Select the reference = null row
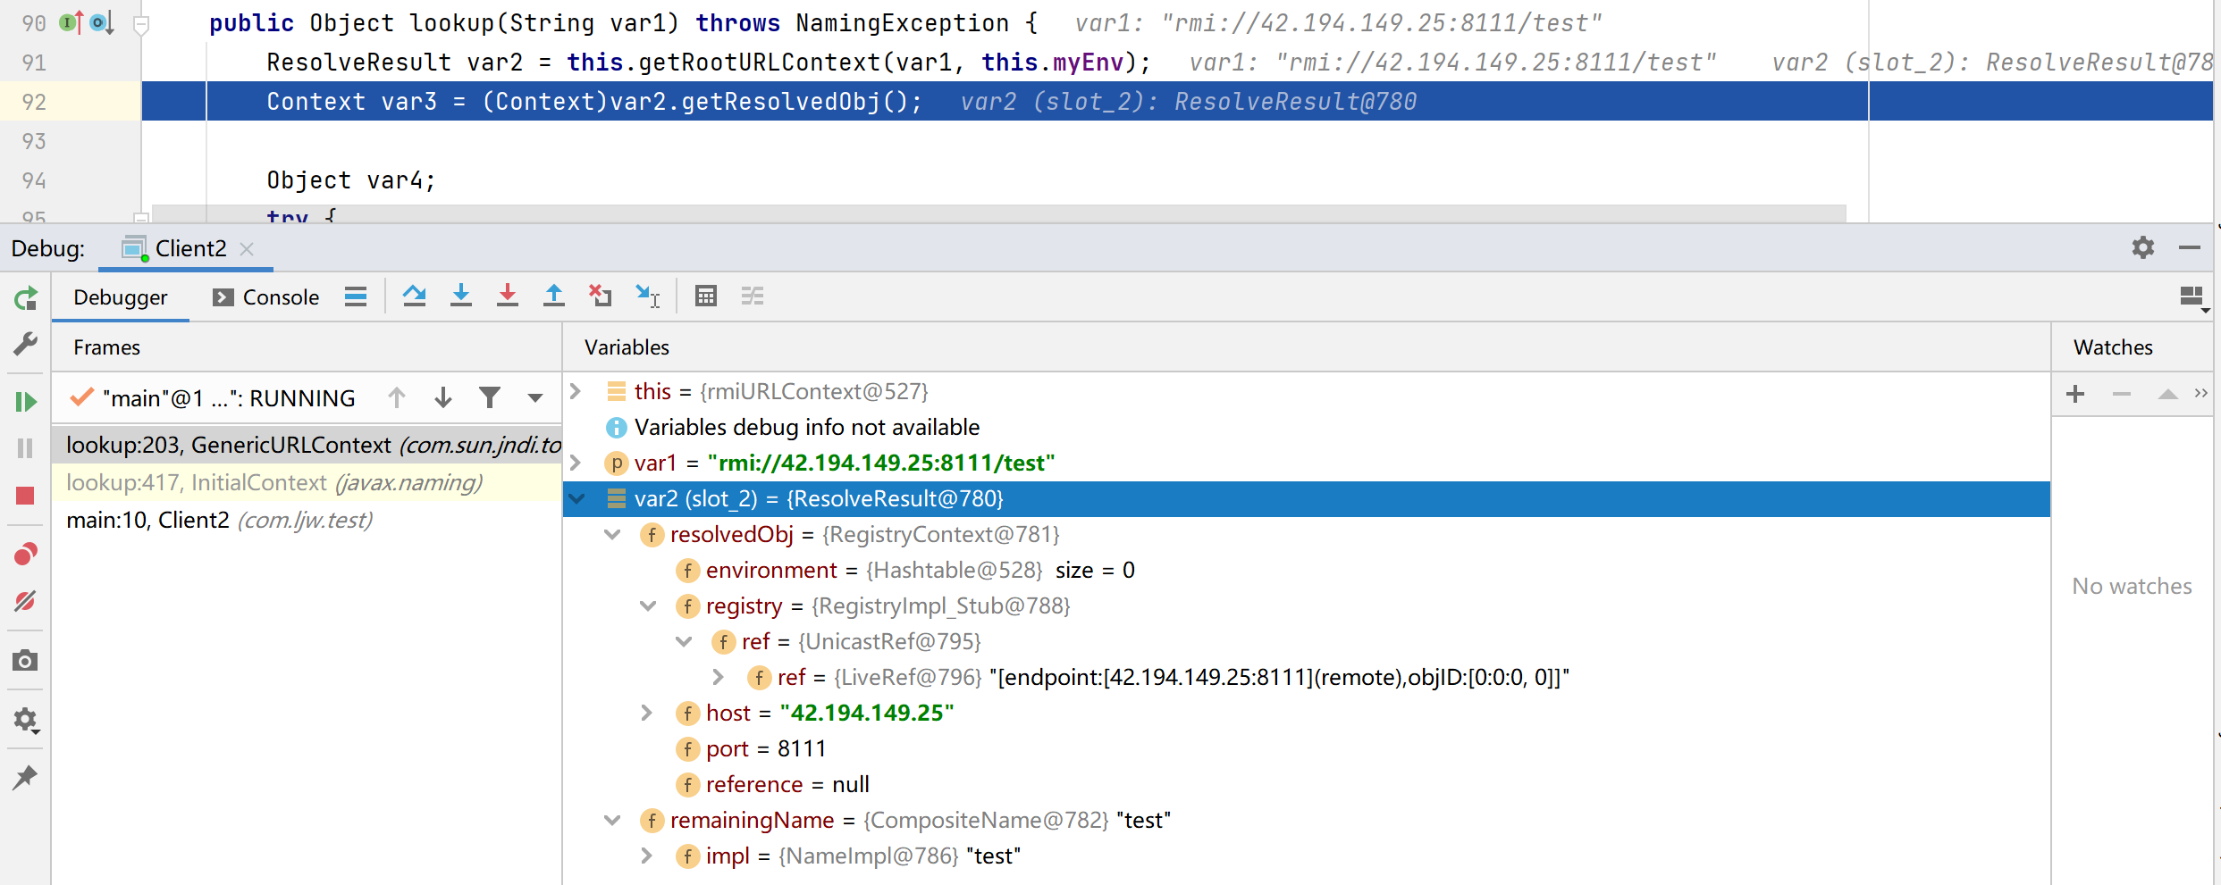The height and width of the screenshot is (885, 2221). (1307, 784)
